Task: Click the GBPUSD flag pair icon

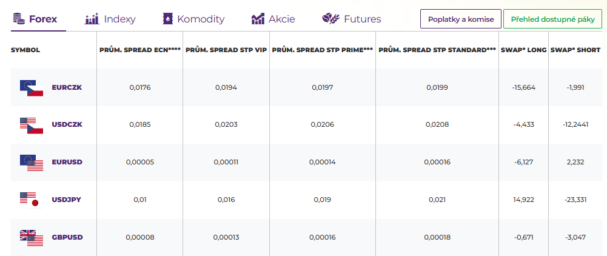Action: pyautogui.click(x=32, y=237)
